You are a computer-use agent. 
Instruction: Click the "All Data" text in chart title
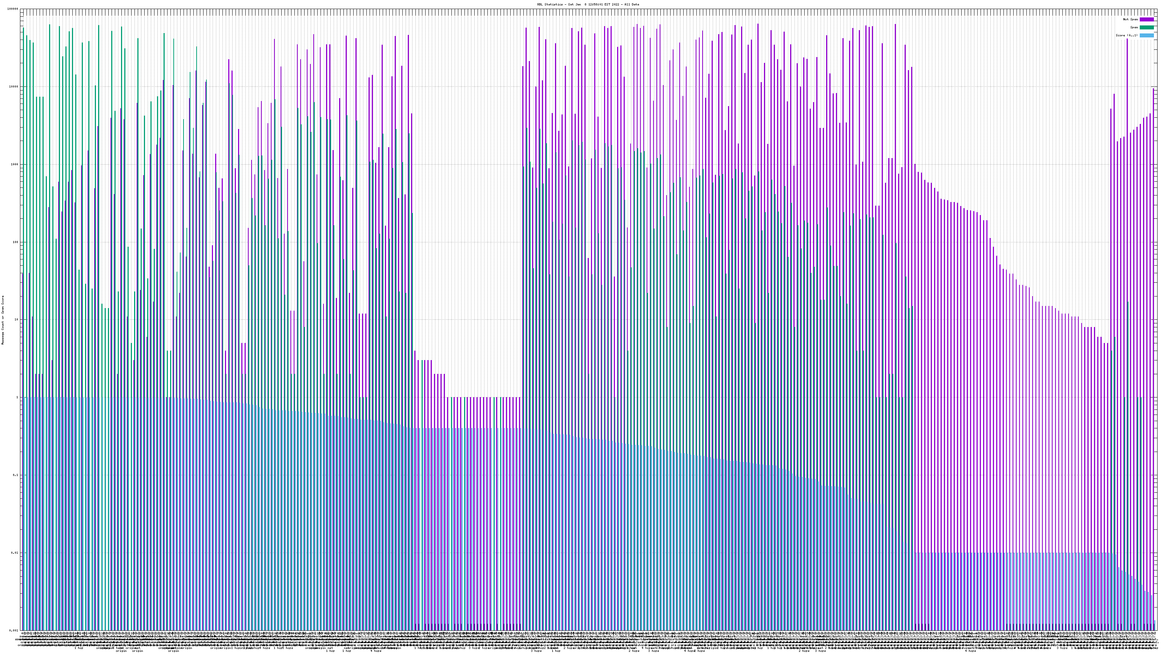coord(632,4)
